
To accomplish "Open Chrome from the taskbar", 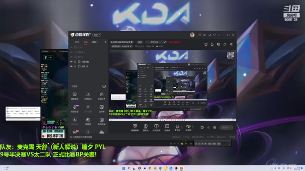I will coord(150,168).
